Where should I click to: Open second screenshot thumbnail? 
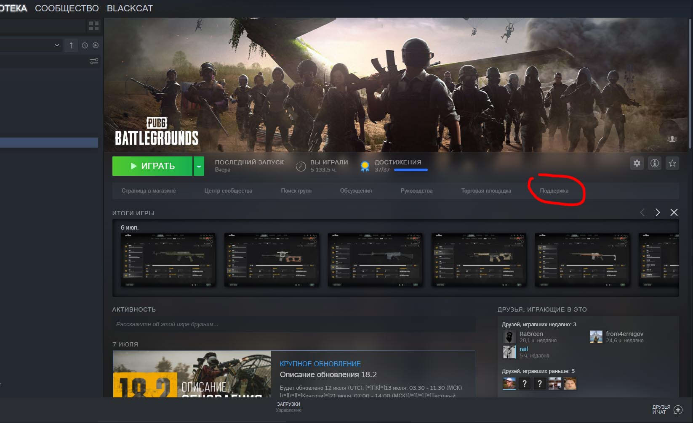pos(272,260)
